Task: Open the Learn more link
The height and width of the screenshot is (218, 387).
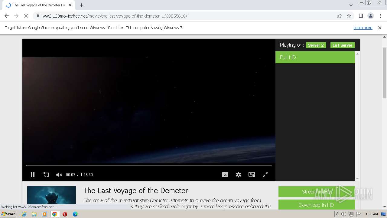Action: pos(363,28)
